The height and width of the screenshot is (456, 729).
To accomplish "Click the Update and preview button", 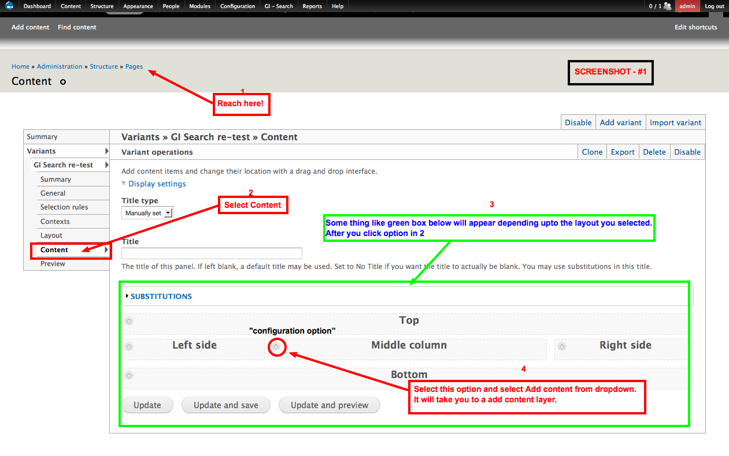I will tap(330, 405).
